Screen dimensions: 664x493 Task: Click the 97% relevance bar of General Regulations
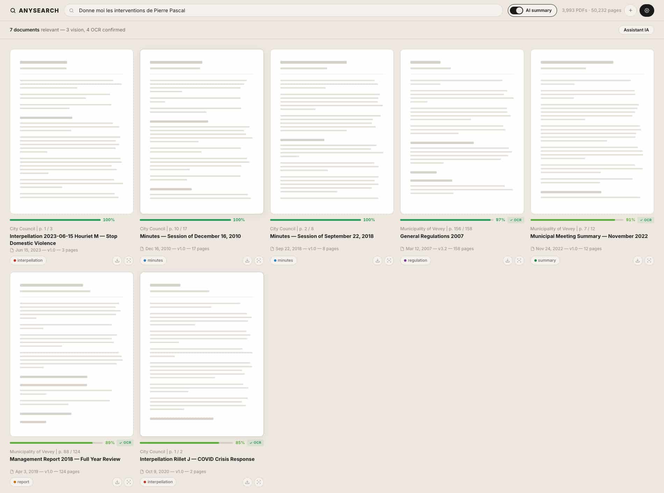pos(447,220)
